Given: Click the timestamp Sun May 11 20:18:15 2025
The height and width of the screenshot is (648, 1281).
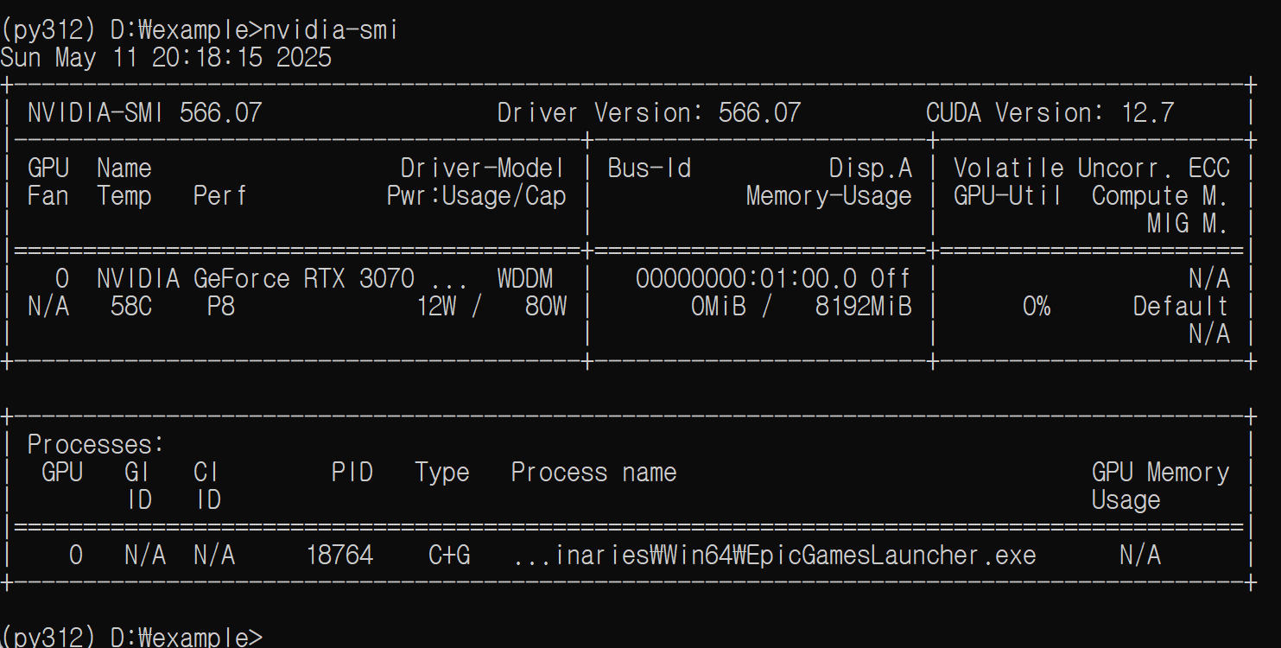Looking at the screenshot, I should point(166,58).
